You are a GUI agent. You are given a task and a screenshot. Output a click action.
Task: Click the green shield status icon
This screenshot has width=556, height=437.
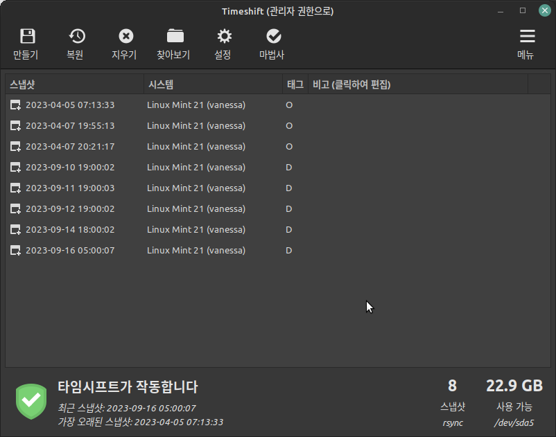pyautogui.click(x=31, y=401)
